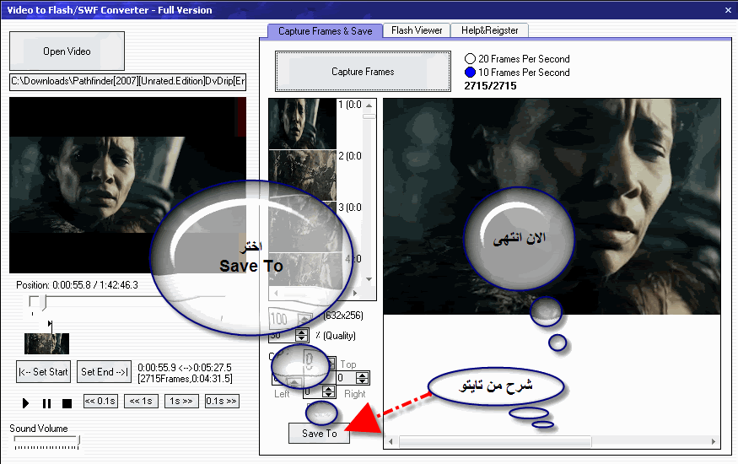Select 10 Frames Per Second option
The height and width of the screenshot is (464, 738).
coord(471,73)
